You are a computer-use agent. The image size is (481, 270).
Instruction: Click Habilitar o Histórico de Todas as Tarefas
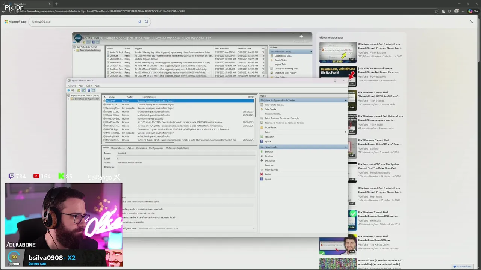point(284,123)
